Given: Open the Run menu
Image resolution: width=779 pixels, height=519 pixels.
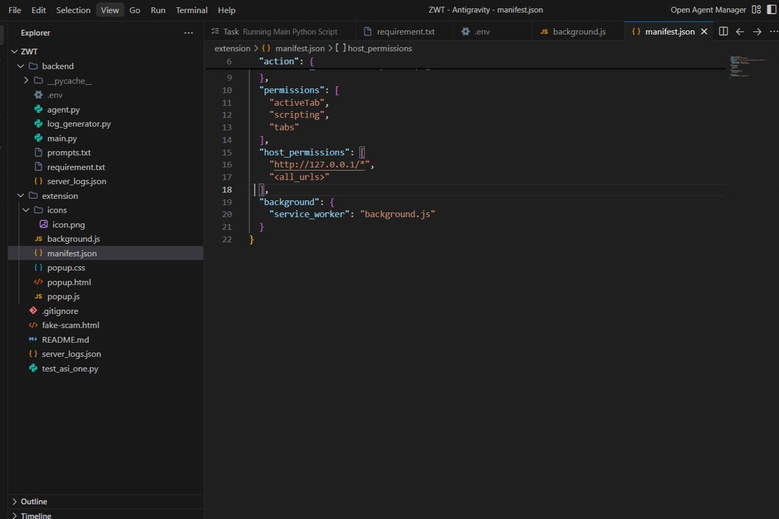Looking at the screenshot, I should coord(158,10).
